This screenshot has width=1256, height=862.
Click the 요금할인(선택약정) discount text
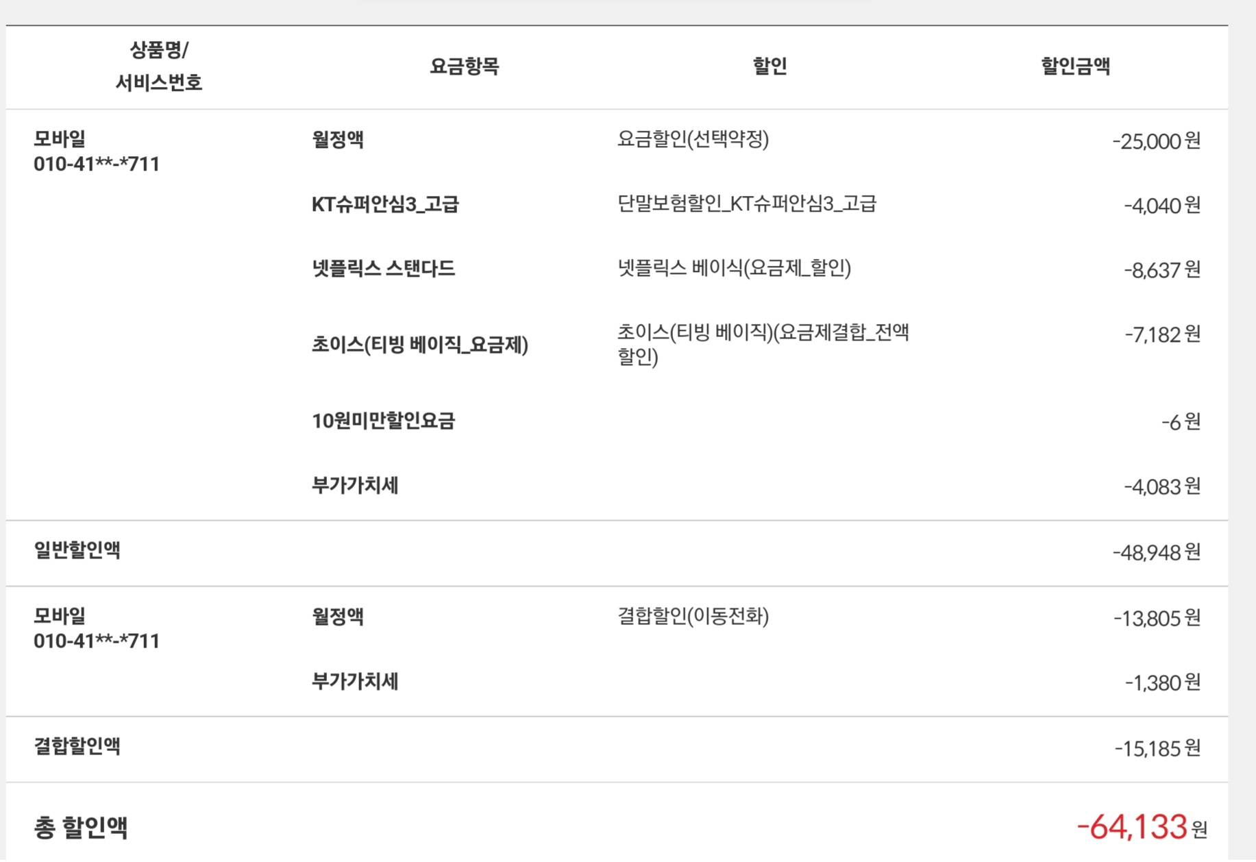pos(693,140)
